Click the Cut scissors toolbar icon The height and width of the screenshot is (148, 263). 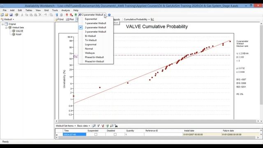coord(22,15)
